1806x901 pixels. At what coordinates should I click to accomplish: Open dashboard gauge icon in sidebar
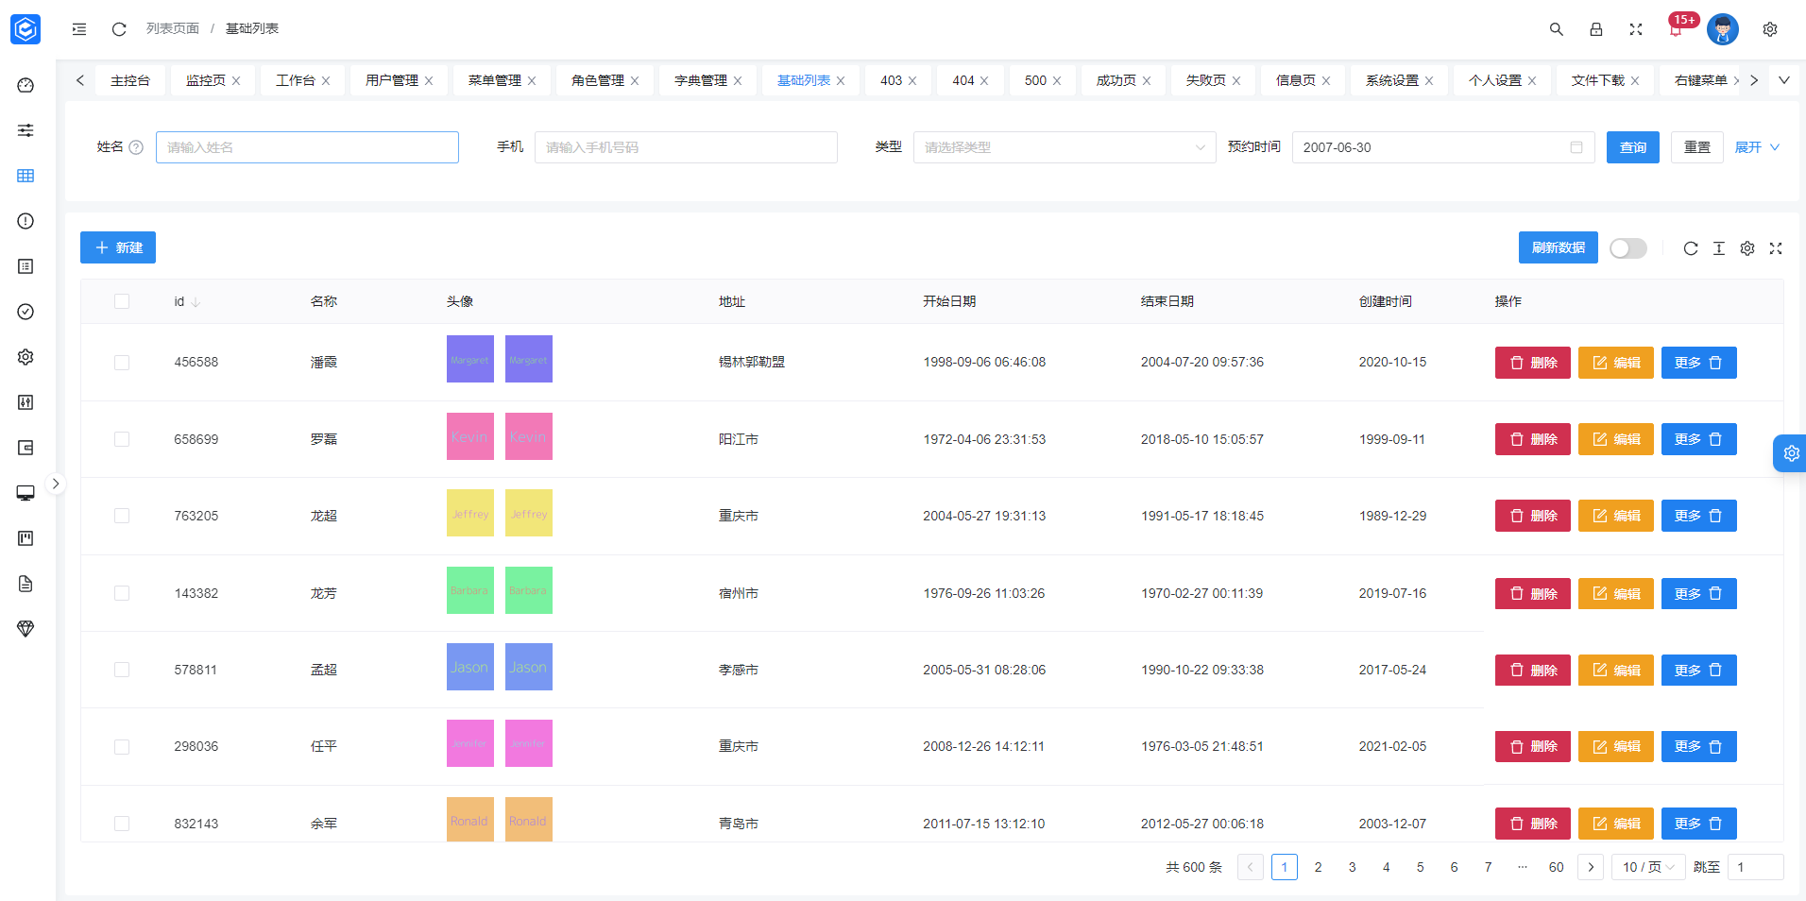coord(26,85)
